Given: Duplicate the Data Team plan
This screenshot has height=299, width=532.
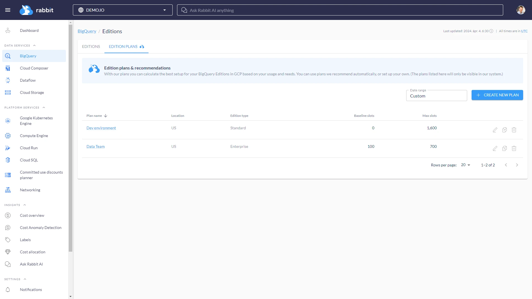Looking at the screenshot, I should pos(504,148).
